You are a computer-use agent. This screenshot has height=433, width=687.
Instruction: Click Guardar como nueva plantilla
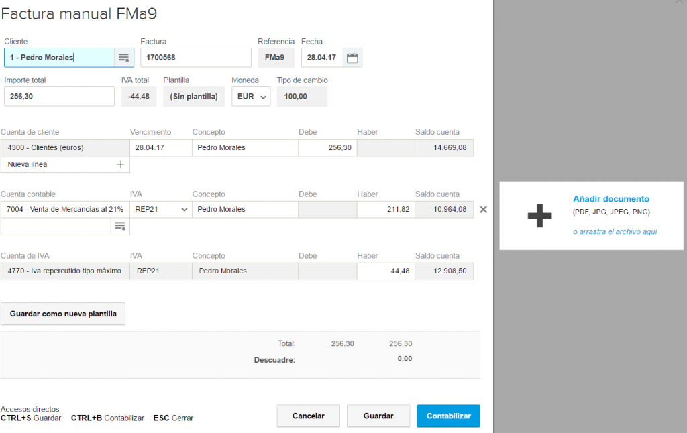[63, 314]
